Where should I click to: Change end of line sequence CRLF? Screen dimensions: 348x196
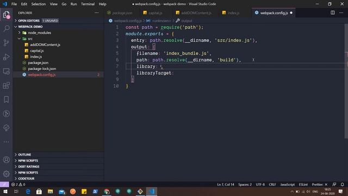click(272, 185)
